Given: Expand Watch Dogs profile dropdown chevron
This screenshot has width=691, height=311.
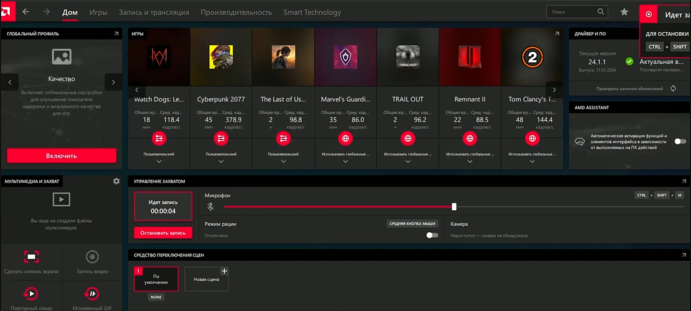Looking at the screenshot, I should tap(159, 162).
